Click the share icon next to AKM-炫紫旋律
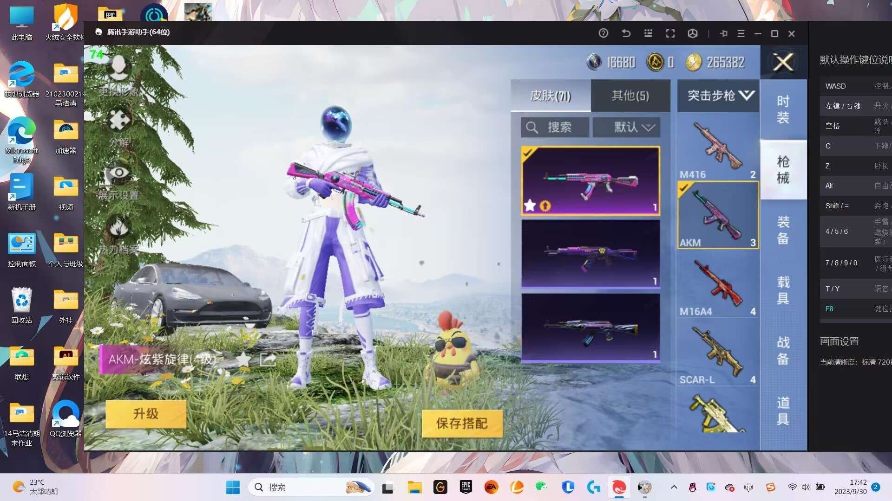 (x=268, y=359)
